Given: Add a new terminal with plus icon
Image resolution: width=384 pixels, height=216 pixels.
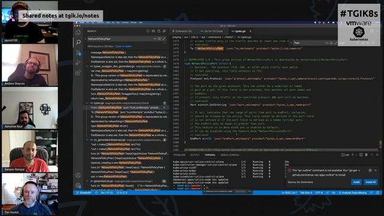Looking at the screenshot, I should pos(353,155).
